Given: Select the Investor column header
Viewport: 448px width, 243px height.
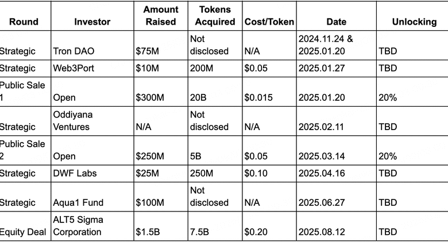Looking at the screenshot, I should pyautogui.click(x=92, y=22).
